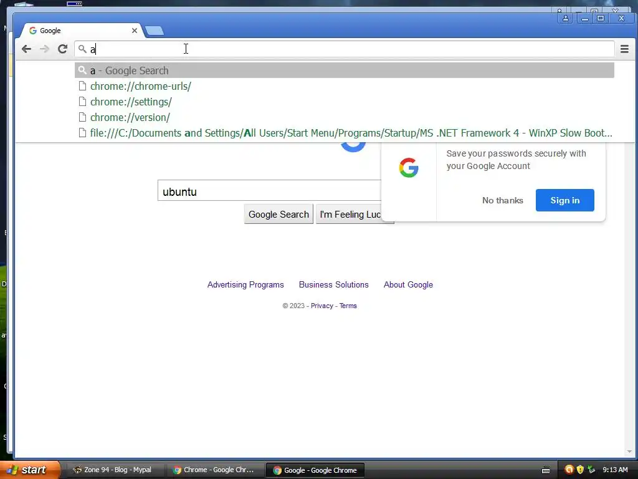The height and width of the screenshot is (479, 638).
Task: Open Advertising Programs link
Action: [245, 284]
